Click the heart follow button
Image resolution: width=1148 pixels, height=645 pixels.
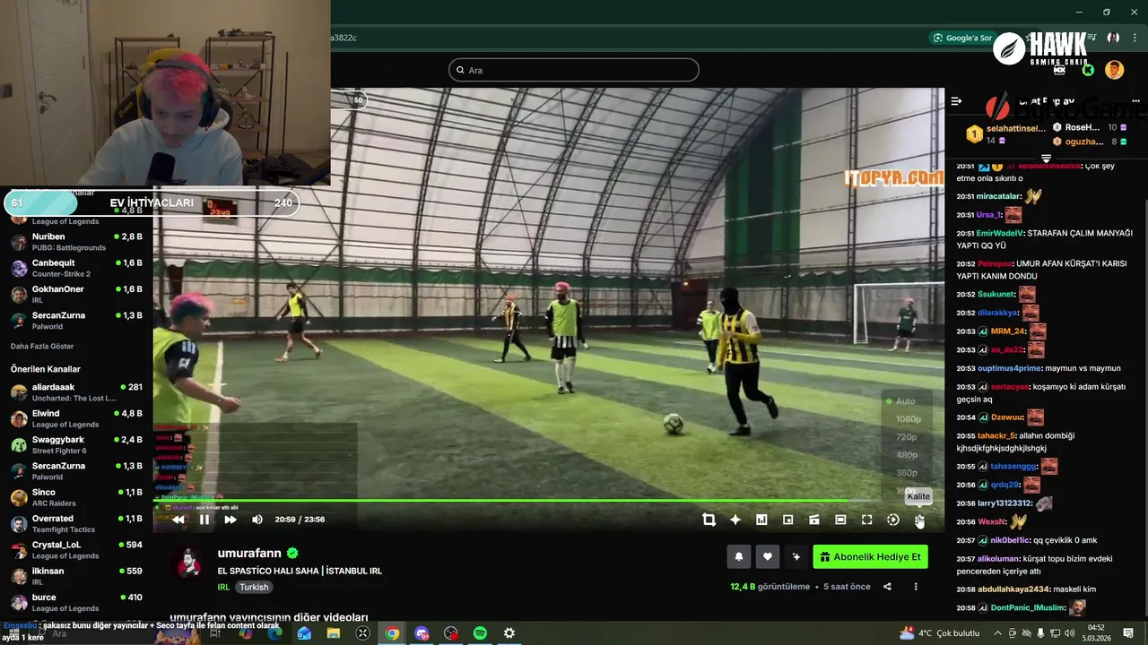767,556
